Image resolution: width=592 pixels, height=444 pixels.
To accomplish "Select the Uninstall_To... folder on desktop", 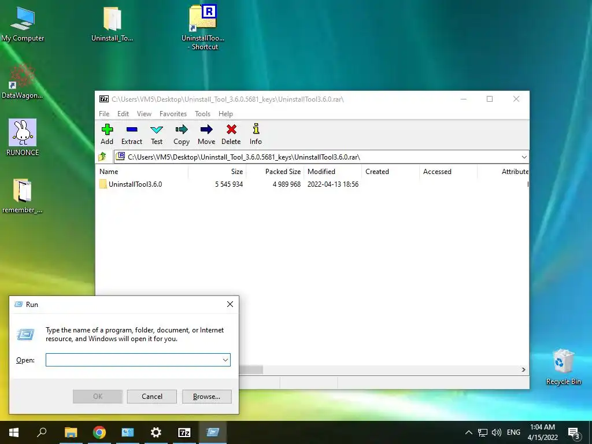I will click(112, 24).
